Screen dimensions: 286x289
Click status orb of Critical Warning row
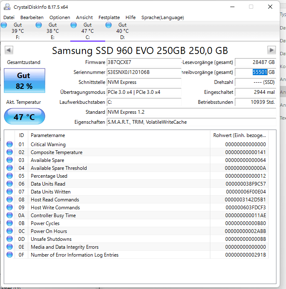(10, 144)
